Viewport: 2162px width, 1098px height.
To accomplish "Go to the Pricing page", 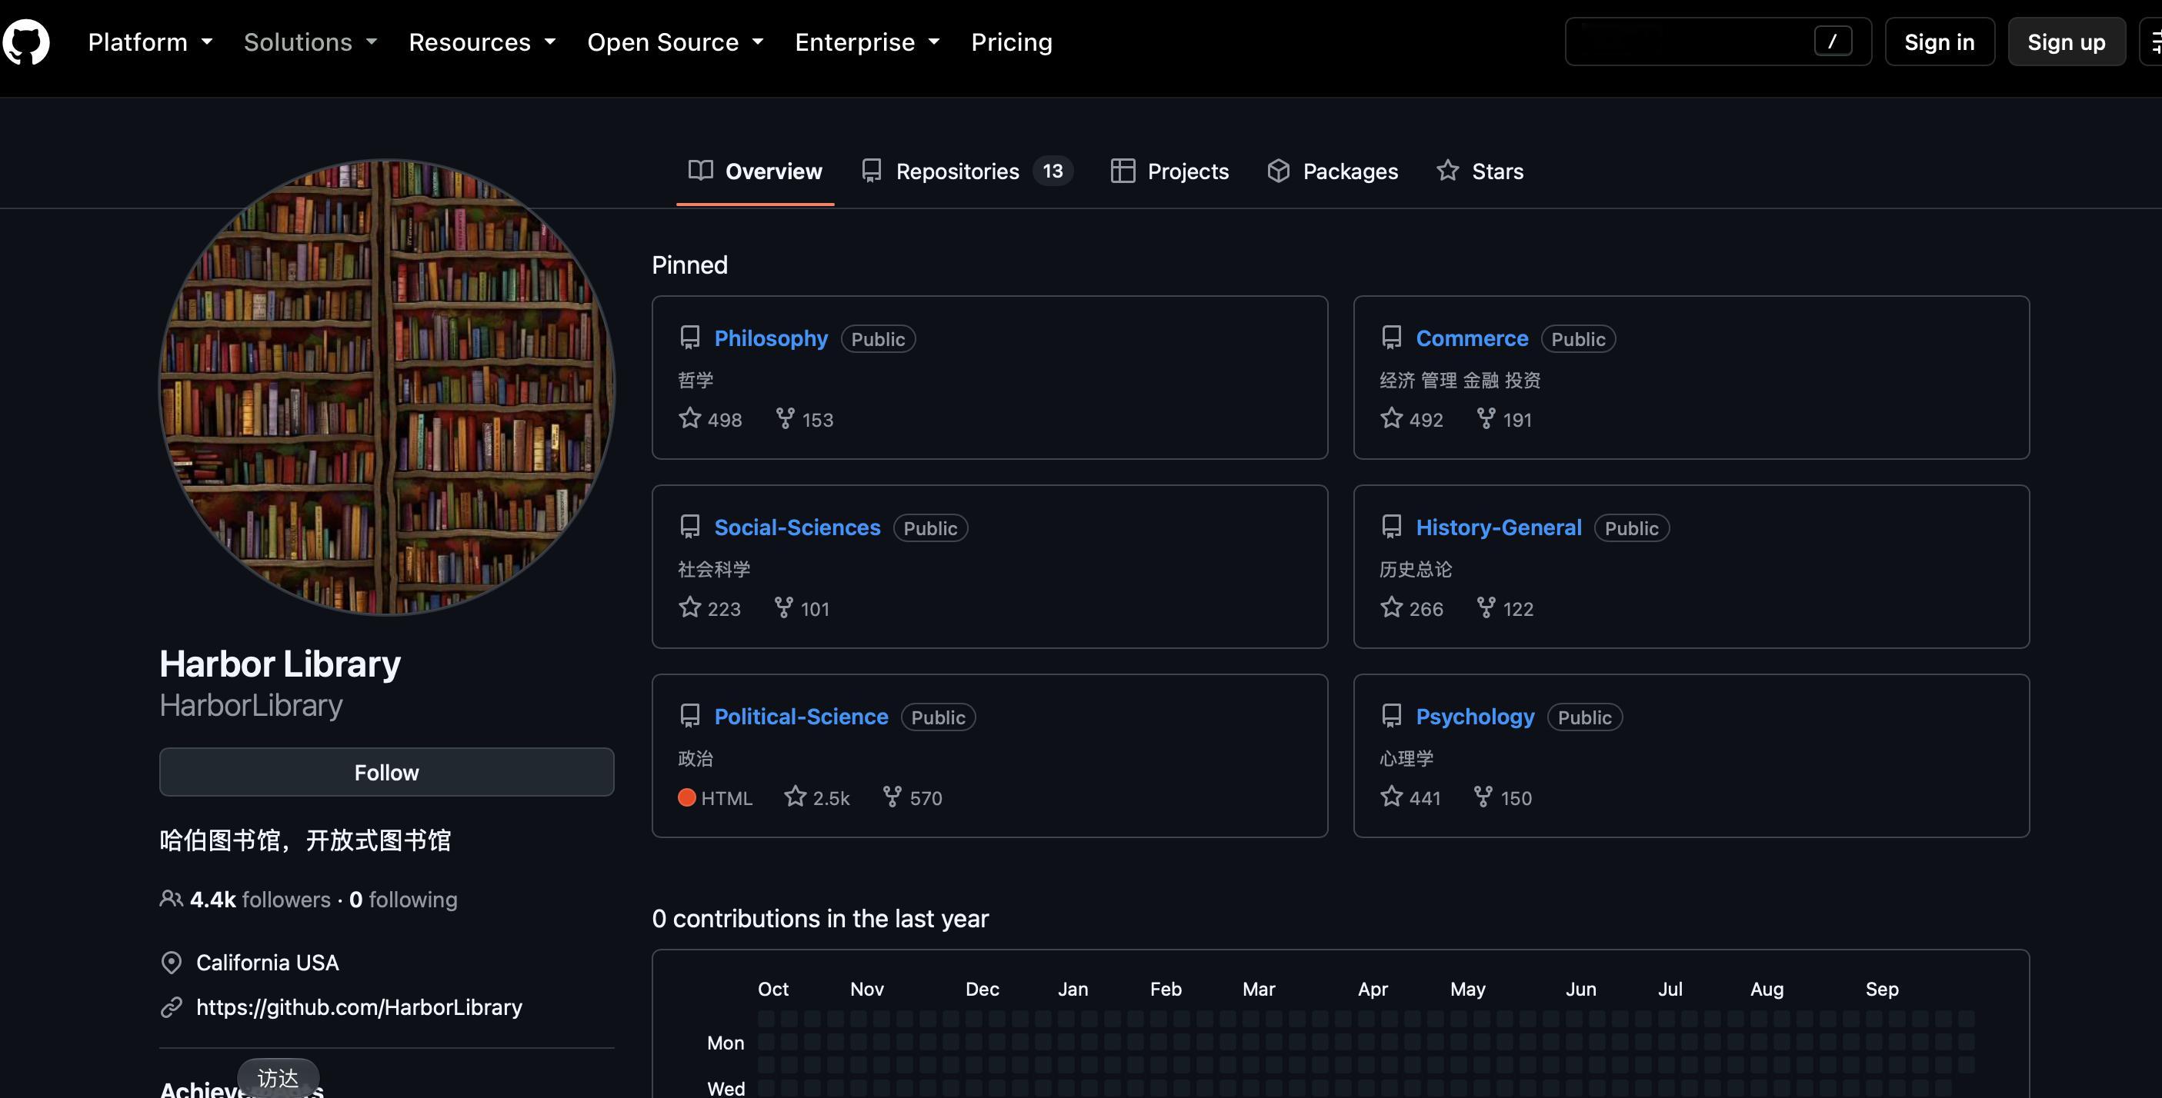I will click(x=1011, y=42).
